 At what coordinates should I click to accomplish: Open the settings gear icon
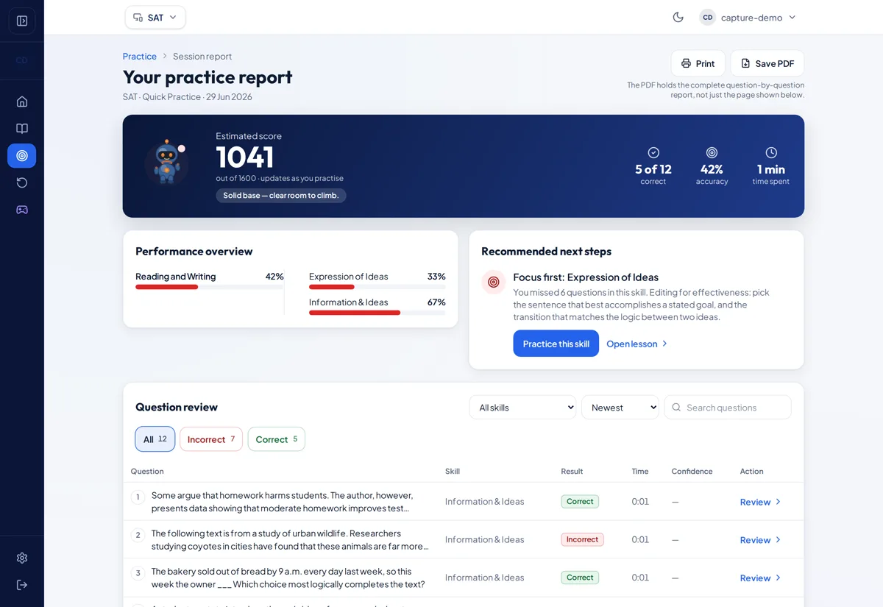click(x=21, y=558)
